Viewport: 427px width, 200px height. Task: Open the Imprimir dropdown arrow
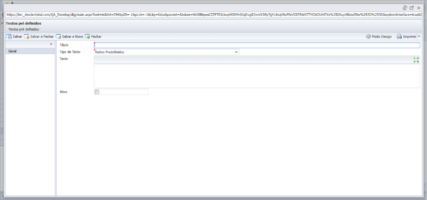click(419, 36)
